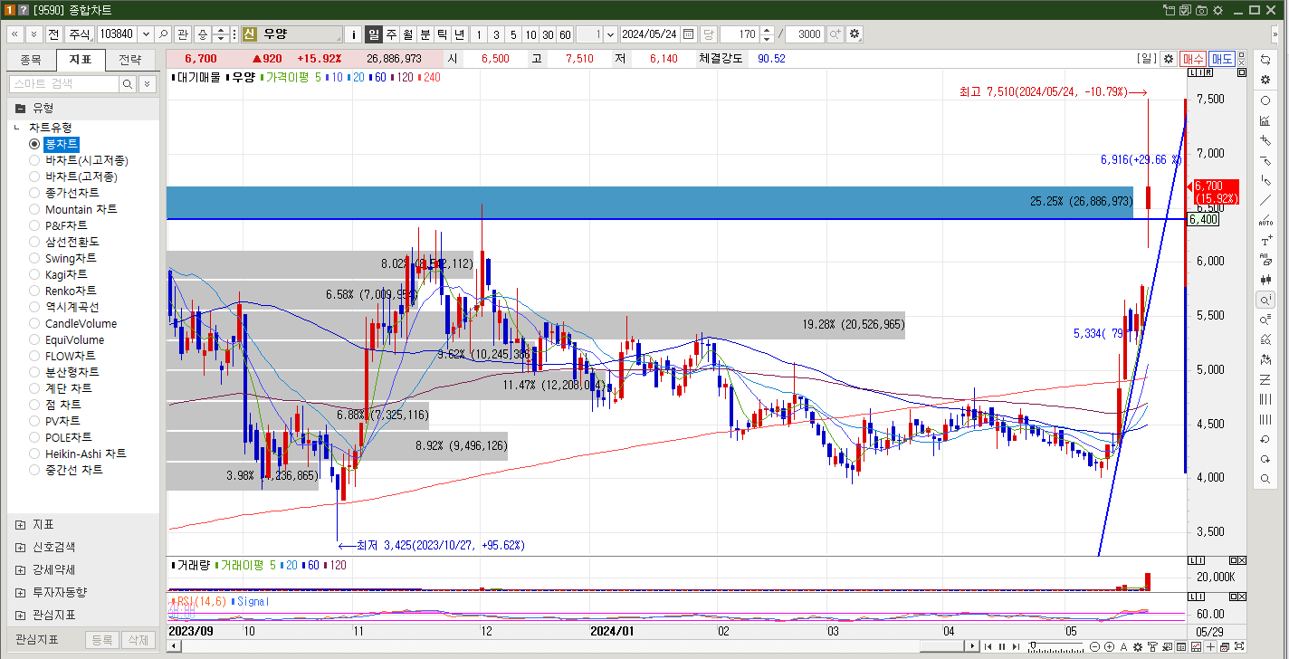Click the zoom-out minus circle icon

click(x=1095, y=646)
